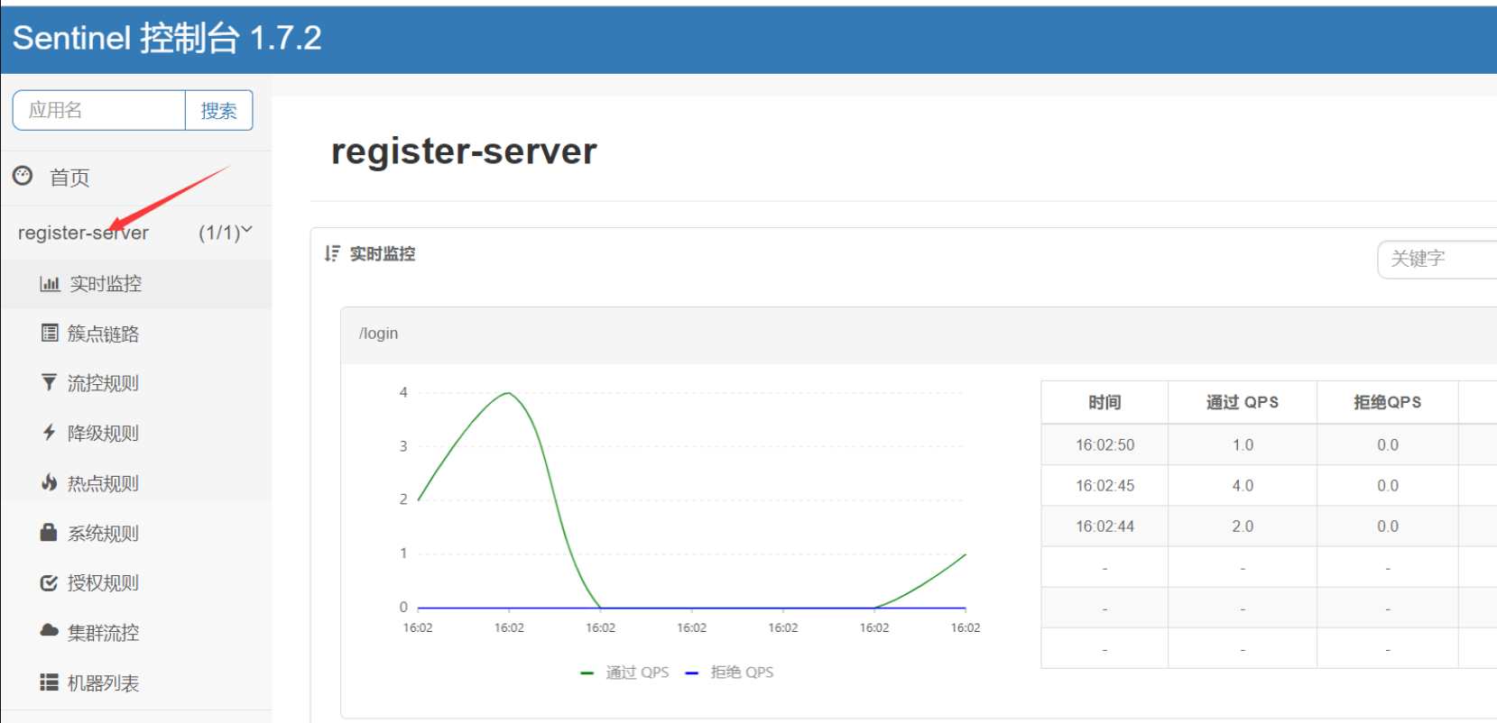Click the 拒绝QPS column header
The image size is (1497, 723).
(1388, 403)
